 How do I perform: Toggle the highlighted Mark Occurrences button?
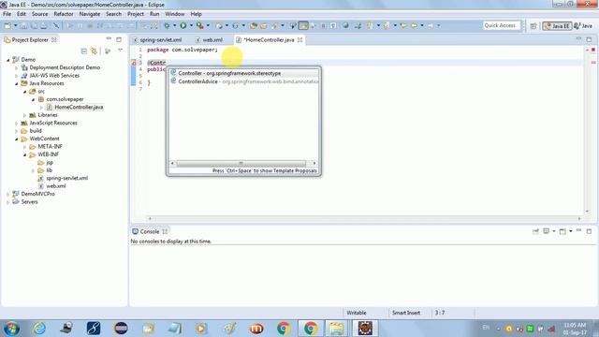(303, 25)
